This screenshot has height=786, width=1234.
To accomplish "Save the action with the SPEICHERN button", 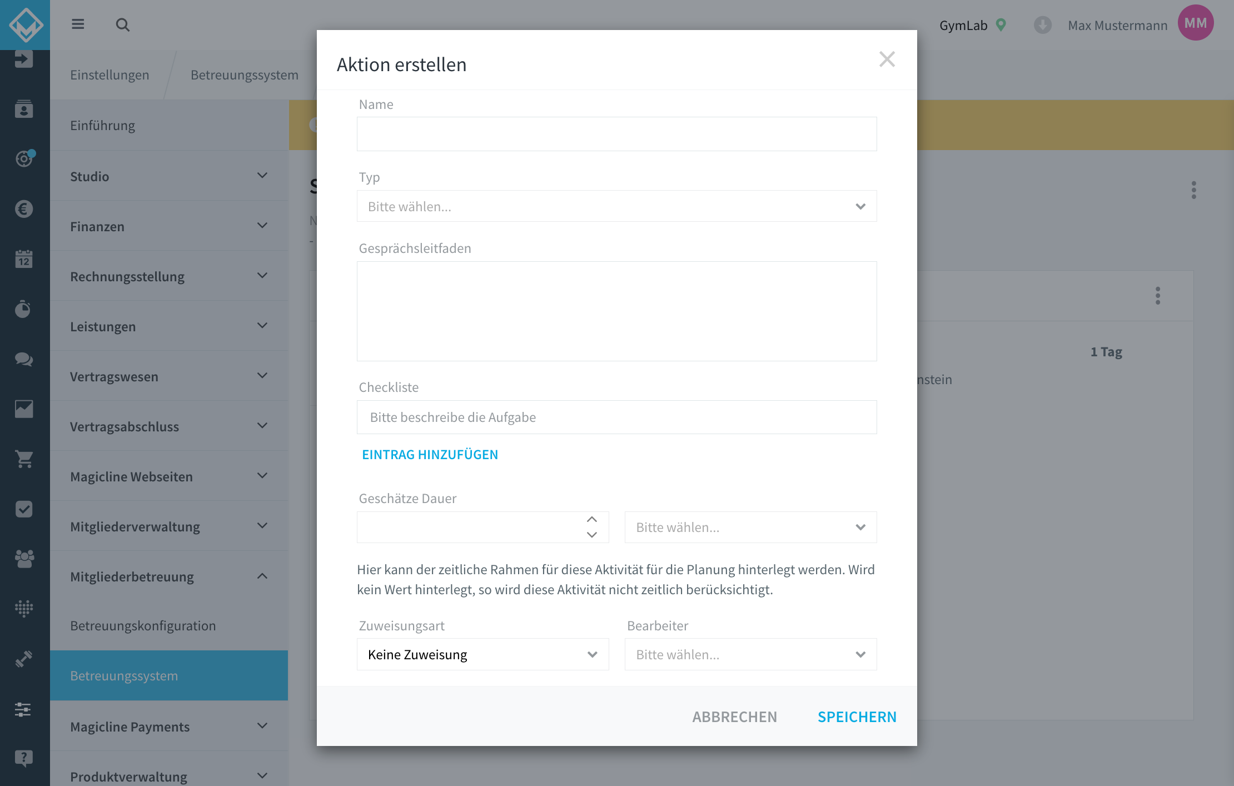I will click(x=857, y=717).
